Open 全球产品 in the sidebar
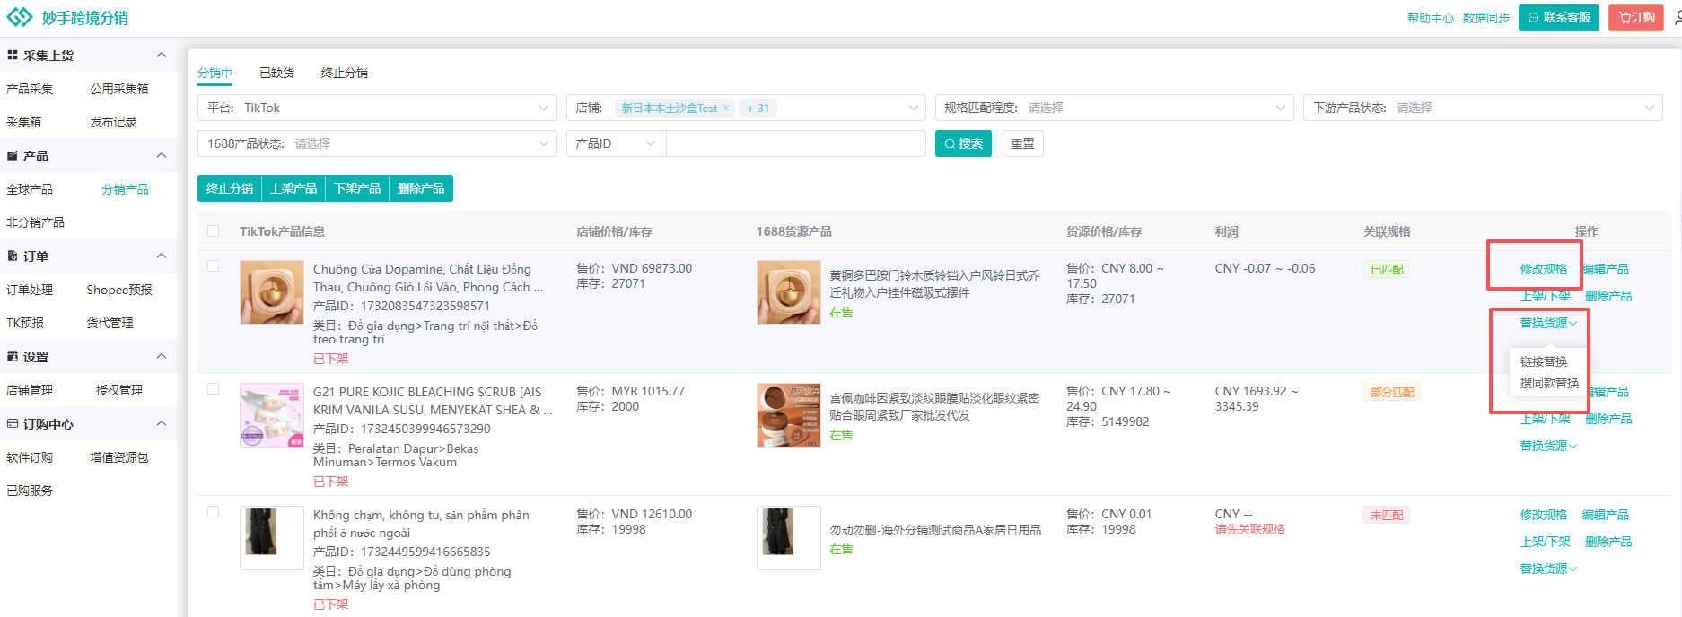Image resolution: width=1682 pixels, height=617 pixels. (x=30, y=189)
